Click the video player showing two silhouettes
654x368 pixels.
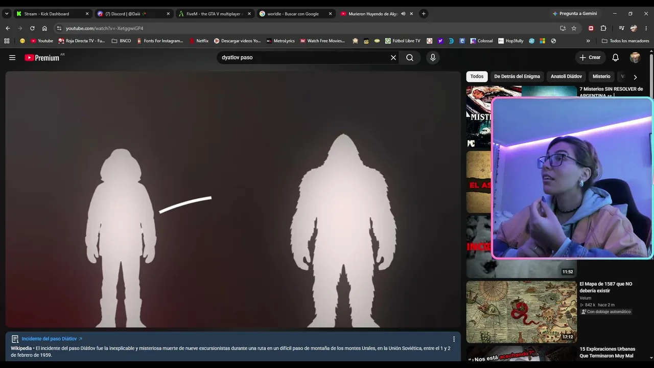pyautogui.click(x=233, y=199)
